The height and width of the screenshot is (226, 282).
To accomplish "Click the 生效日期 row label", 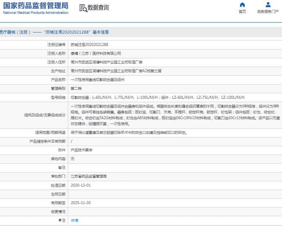I will (58, 194).
